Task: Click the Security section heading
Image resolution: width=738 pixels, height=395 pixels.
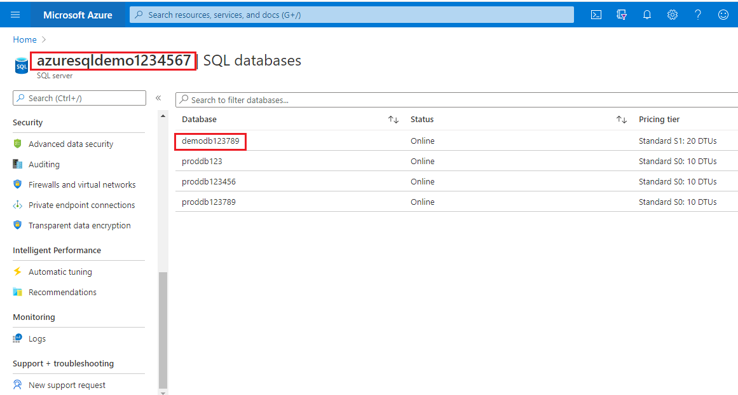Action: tap(28, 122)
